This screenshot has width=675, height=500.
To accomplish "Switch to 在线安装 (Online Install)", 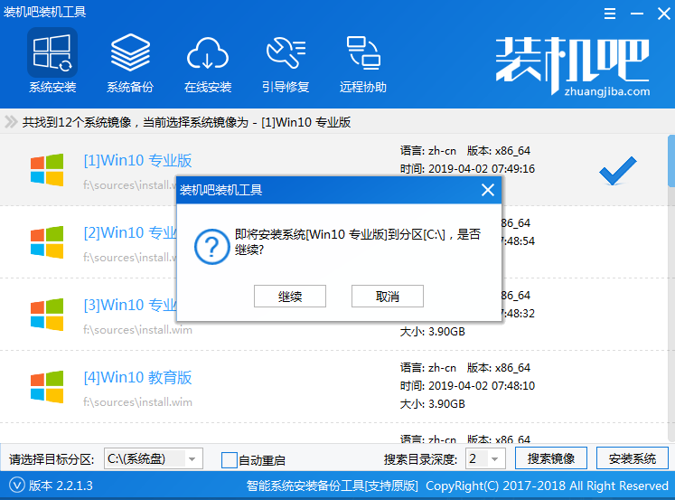I will click(x=208, y=61).
